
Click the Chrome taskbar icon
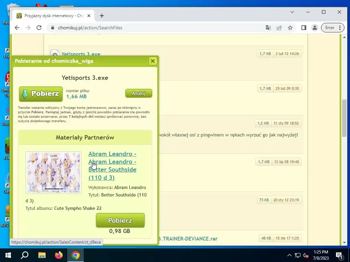tap(76, 255)
